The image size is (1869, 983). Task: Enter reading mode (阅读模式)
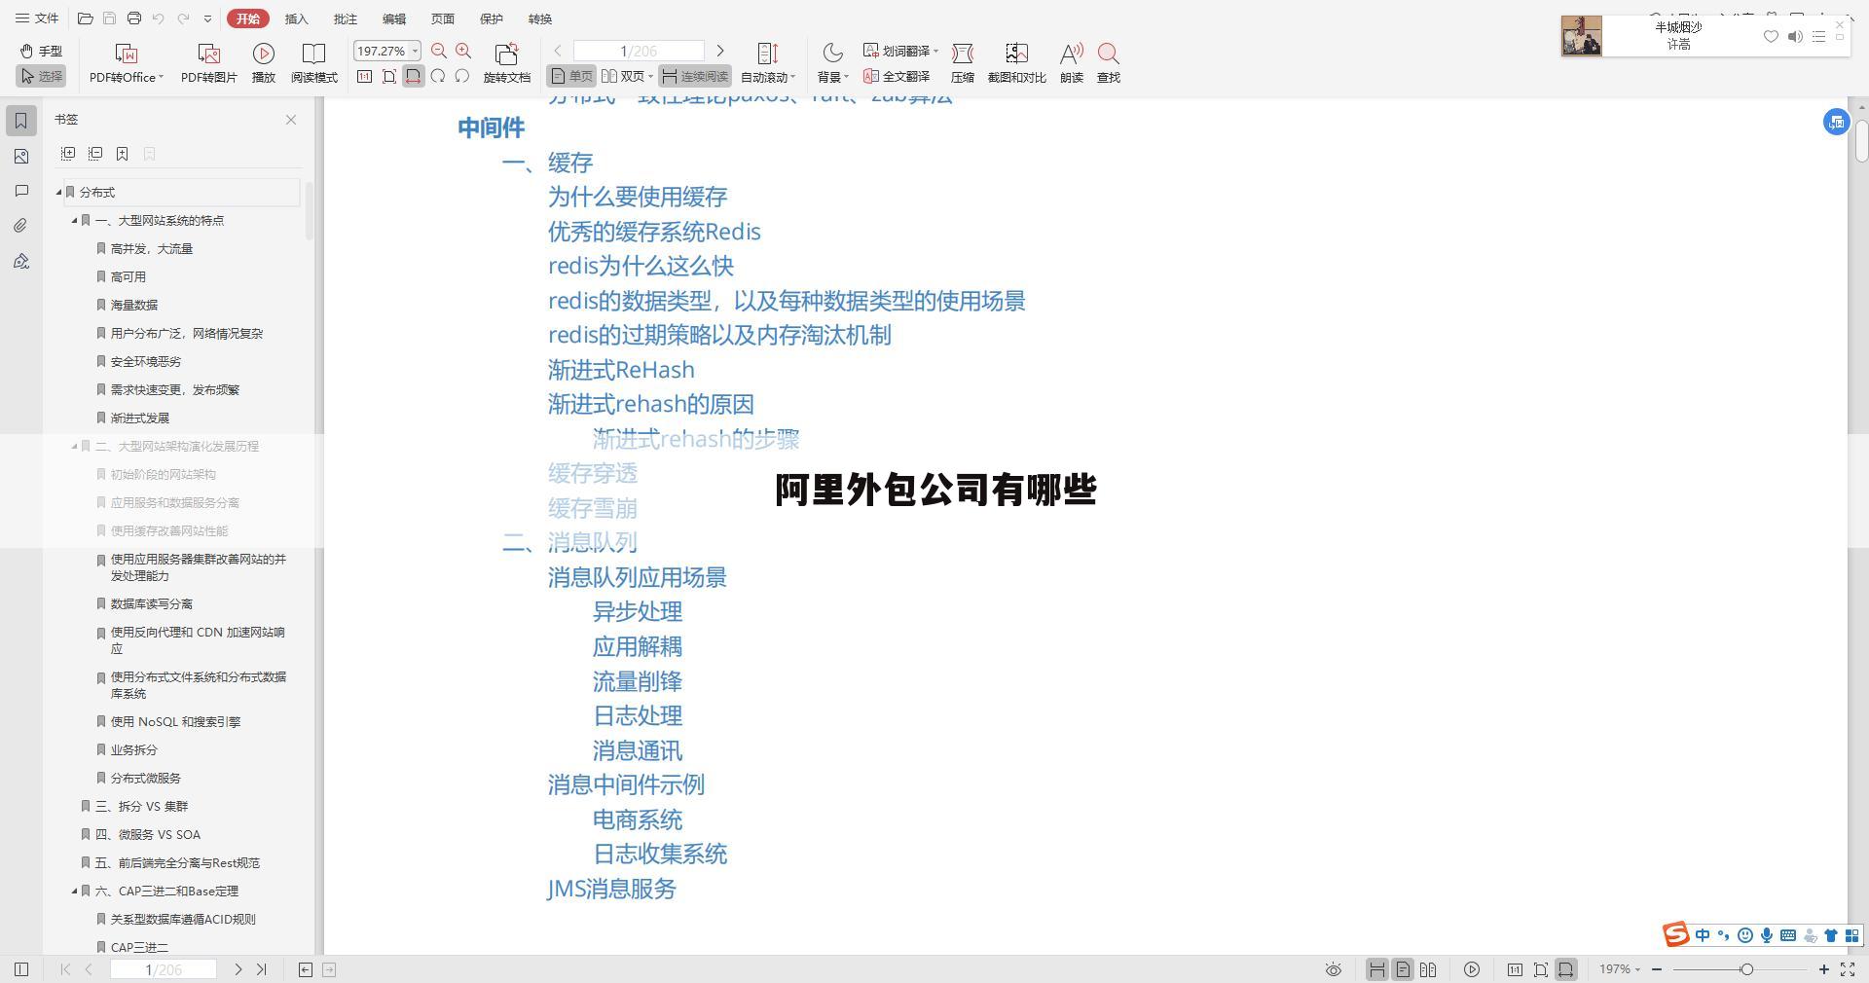click(313, 62)
